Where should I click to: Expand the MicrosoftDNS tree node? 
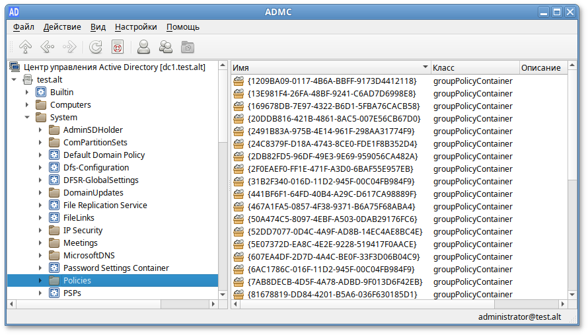pyautogui.click(x=40, y=256)
